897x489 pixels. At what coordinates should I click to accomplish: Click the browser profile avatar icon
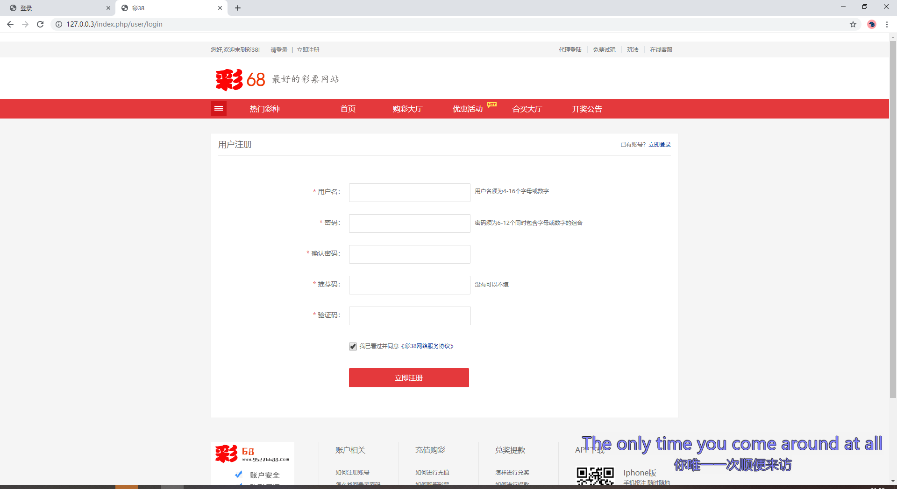[x=871, y=24]
